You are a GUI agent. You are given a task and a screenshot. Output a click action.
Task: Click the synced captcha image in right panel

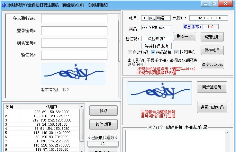coord(160,93)
